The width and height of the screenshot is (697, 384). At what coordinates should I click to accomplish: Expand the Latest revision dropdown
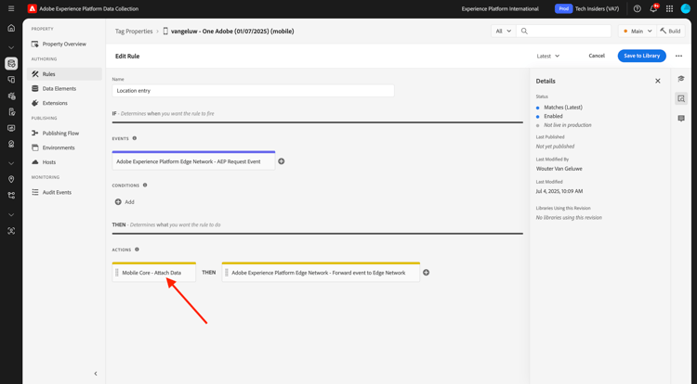[548, 56]
